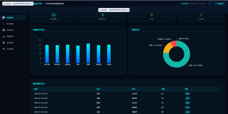Click the '合格: 2人' donut label
The image size is (228, 114).
click(155, 45)
